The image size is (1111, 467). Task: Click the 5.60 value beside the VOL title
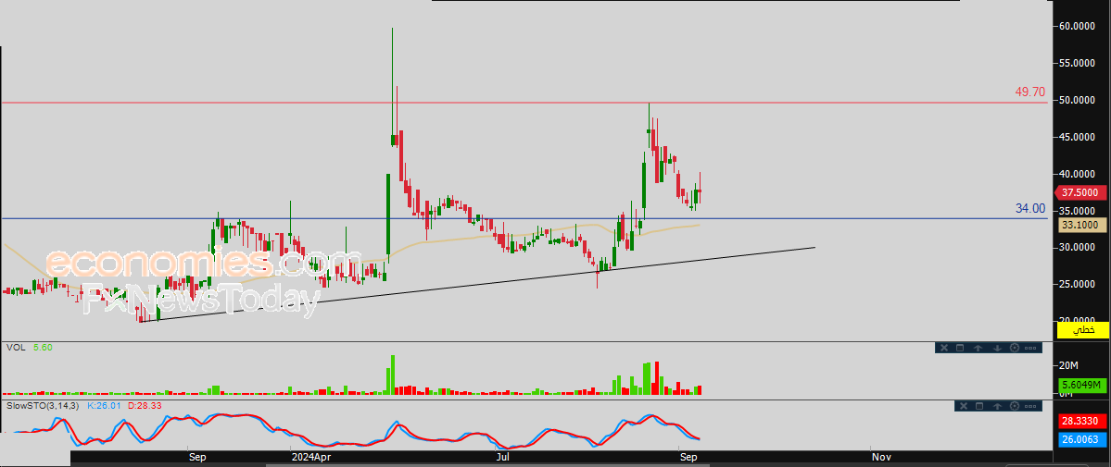(x=43, y=348)
